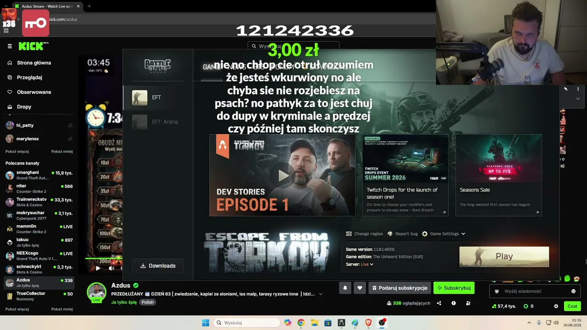Open the Kick hamburger menu
The image size is (587, 330).
click(x=10, y=46)
